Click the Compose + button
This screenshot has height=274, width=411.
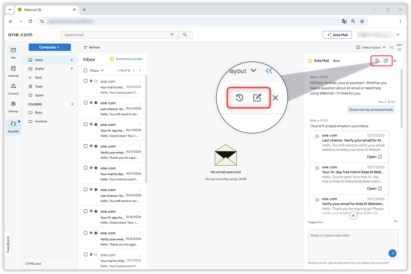click(50, 47)
